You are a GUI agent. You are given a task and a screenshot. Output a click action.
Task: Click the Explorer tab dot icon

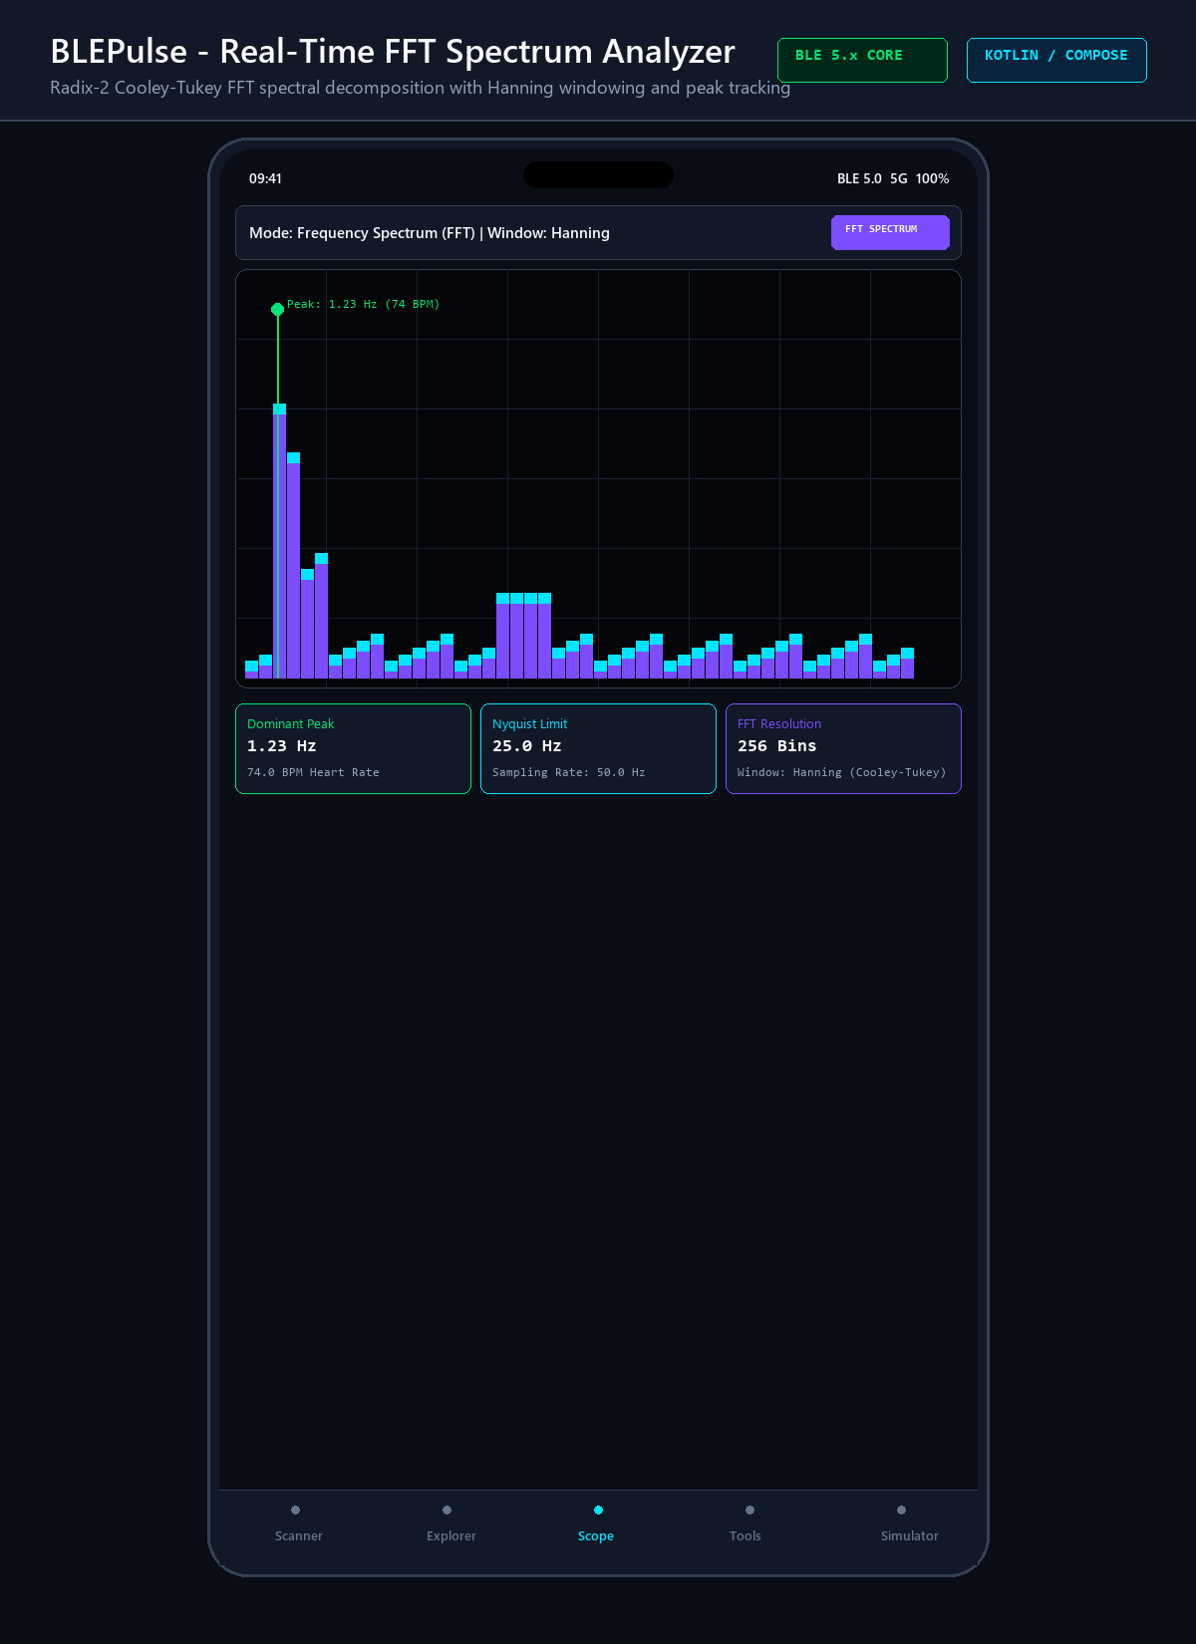click(x=447, y=1509)
